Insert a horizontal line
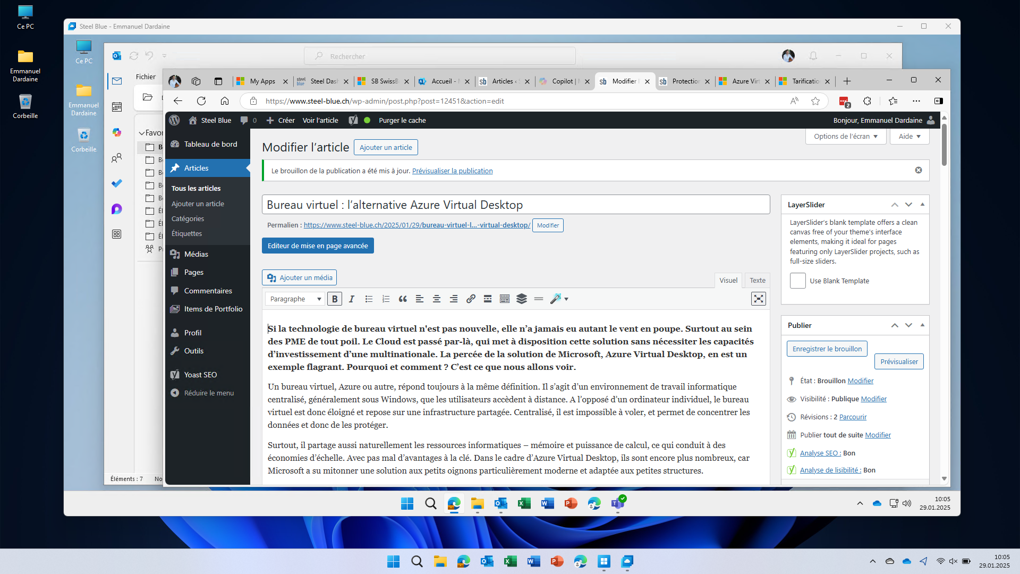The height and width of the screenshot is (574, 1020). (x=539, y=299)
